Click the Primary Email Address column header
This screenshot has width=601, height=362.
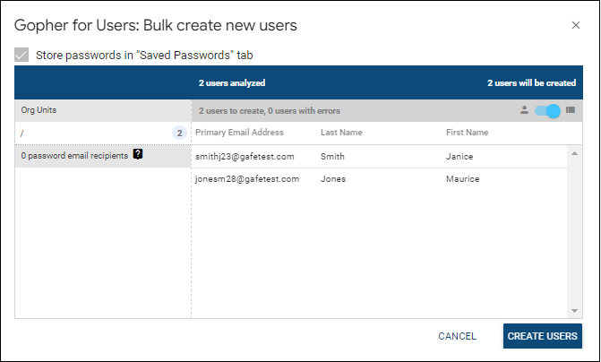pyautogui.click(x=239, y=133)
